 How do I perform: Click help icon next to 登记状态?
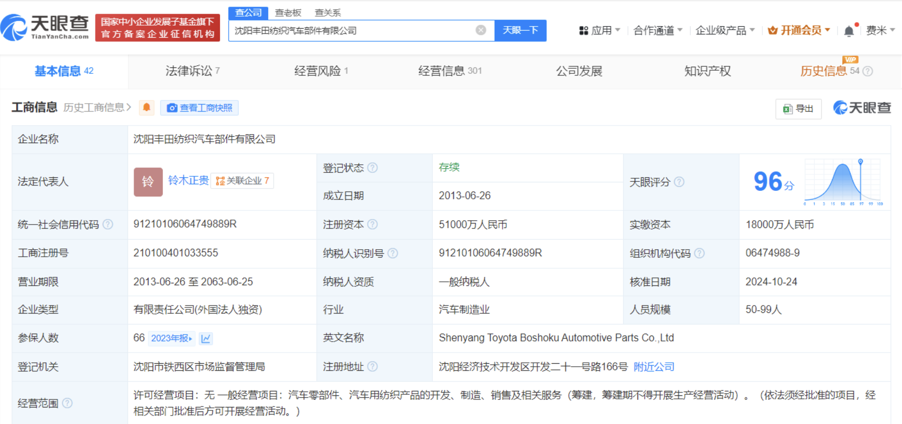(372, 168)
